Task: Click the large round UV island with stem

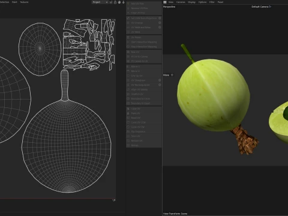Action: (x=66, y=146)
